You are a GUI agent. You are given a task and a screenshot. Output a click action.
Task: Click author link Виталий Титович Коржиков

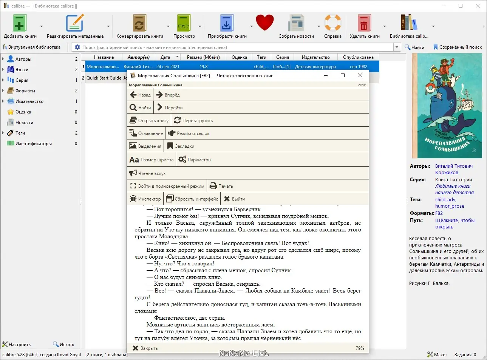coord(454,169)
